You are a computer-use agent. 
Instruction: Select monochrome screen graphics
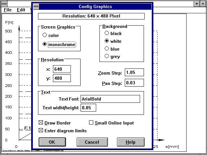tap(45, 44)
